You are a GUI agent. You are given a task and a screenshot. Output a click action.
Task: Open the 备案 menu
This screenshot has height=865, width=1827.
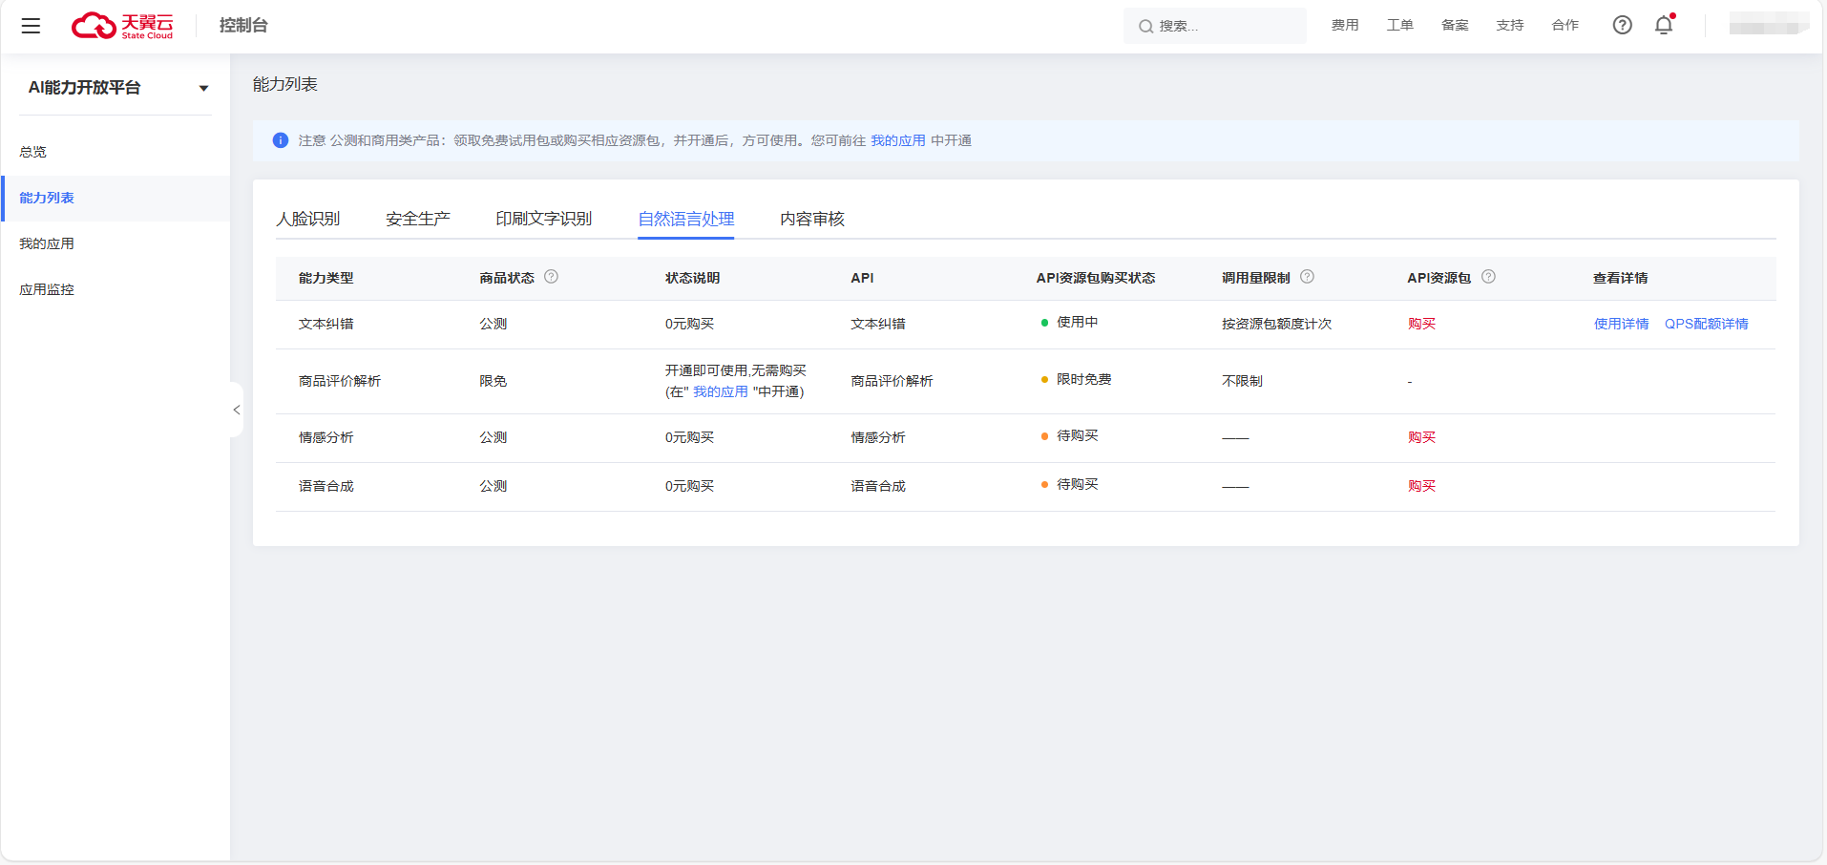(1455, 25)
